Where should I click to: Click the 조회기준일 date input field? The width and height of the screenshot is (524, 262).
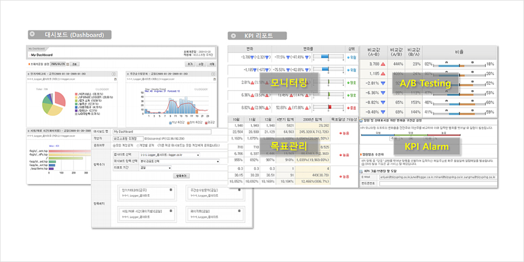pyautogui.click(x=58, y=64)
